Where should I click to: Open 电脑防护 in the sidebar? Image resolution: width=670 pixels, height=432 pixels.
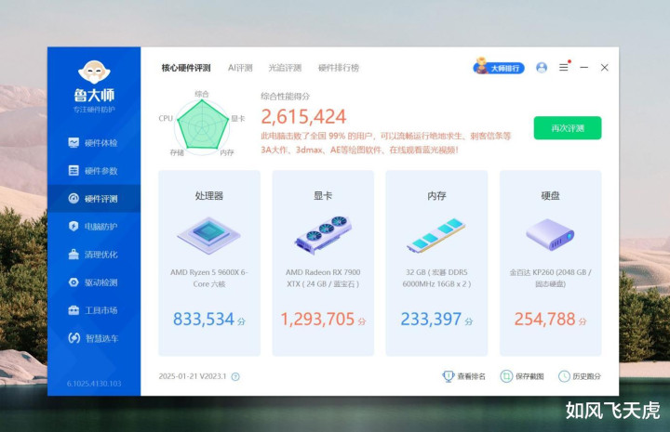[94, 227]
